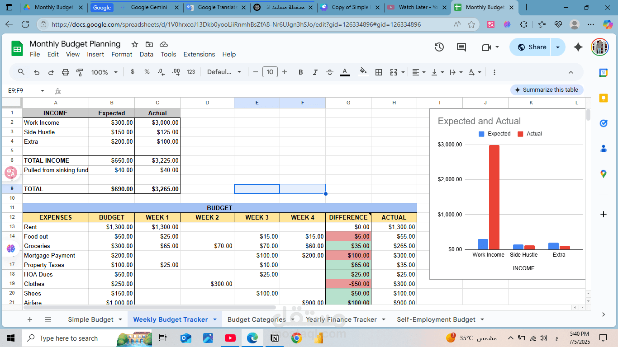Open the search menus magnifier tool
Screen dimensions: 618x347
pyautogui.click(x=21, y=72)
